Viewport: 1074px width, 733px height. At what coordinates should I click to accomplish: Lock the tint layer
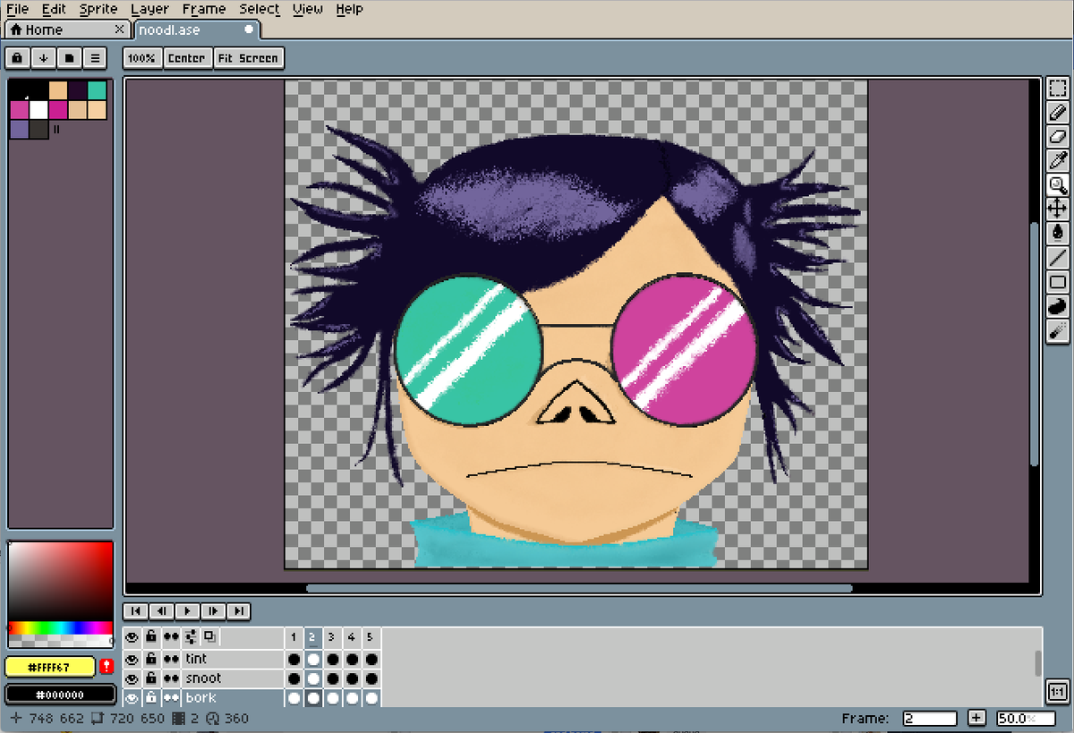coord(151,659)
